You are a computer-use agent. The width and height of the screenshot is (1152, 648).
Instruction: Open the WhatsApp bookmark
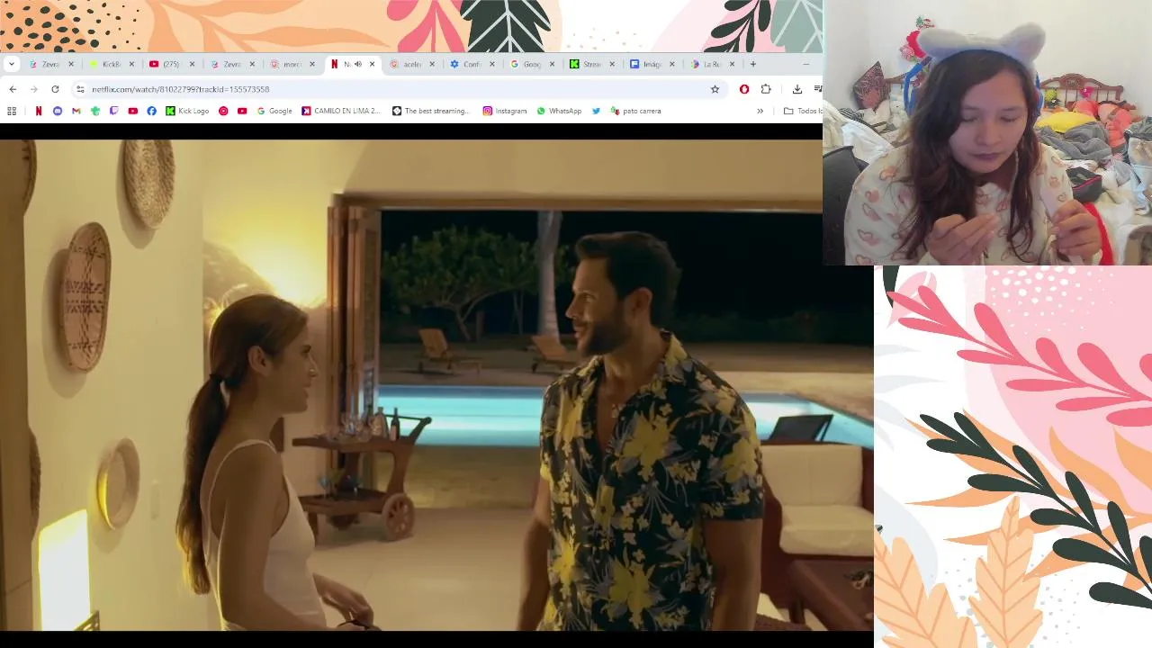pyautogui.click(x=559, y=111)
